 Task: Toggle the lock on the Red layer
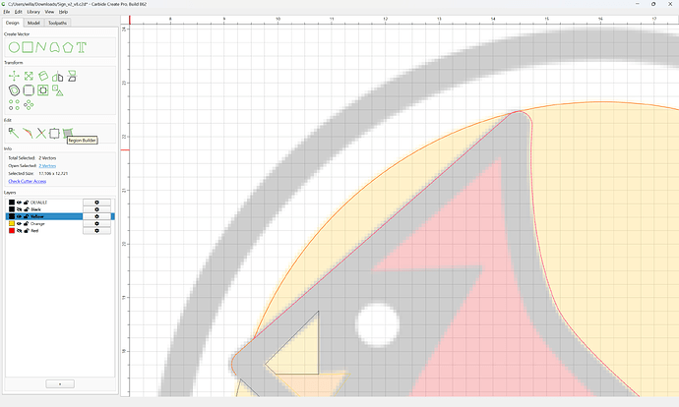coord(26,230)
